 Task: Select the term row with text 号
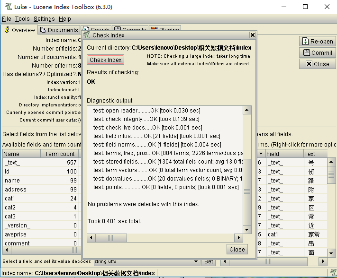[x=292, y=163]
